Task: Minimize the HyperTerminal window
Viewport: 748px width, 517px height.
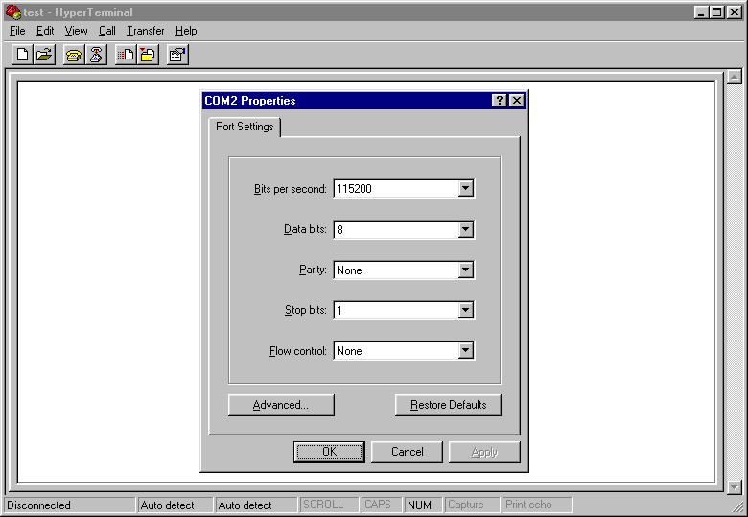Action: [x=701, y=12]
